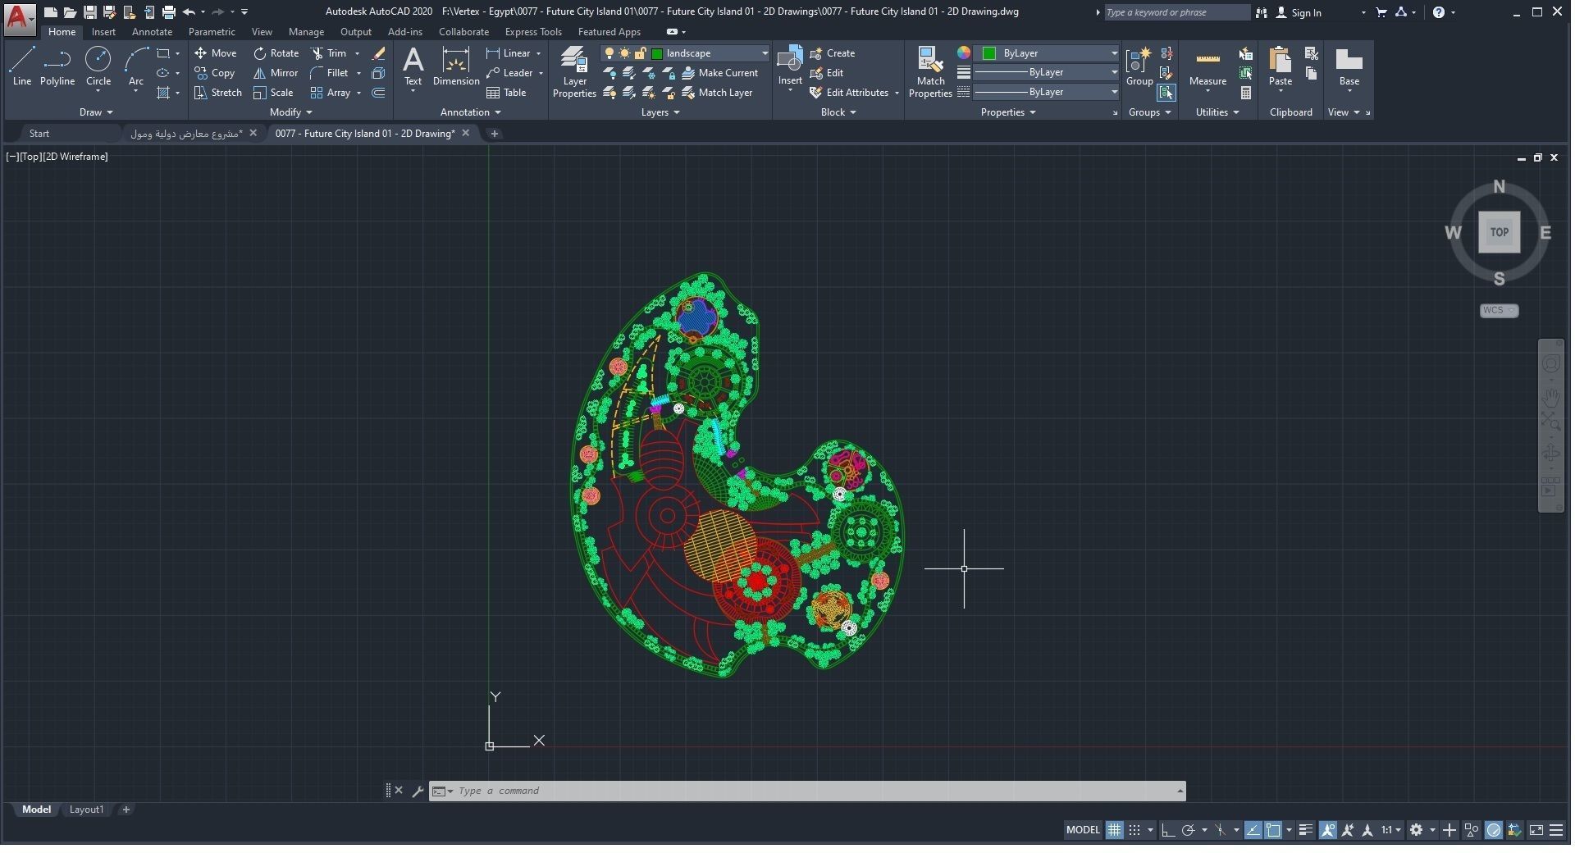Screen dimensions: 1575x853
Task: Select the Scale tool
Action: tap(273, 93)
